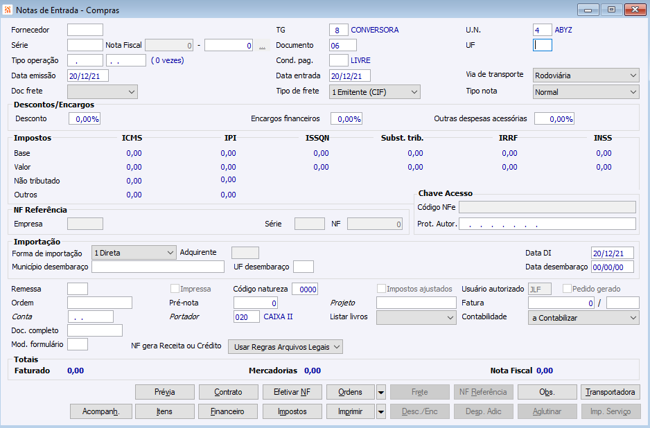Open the Contabilidade dropdown
The image size is (650, 428).
pos(583,317)
